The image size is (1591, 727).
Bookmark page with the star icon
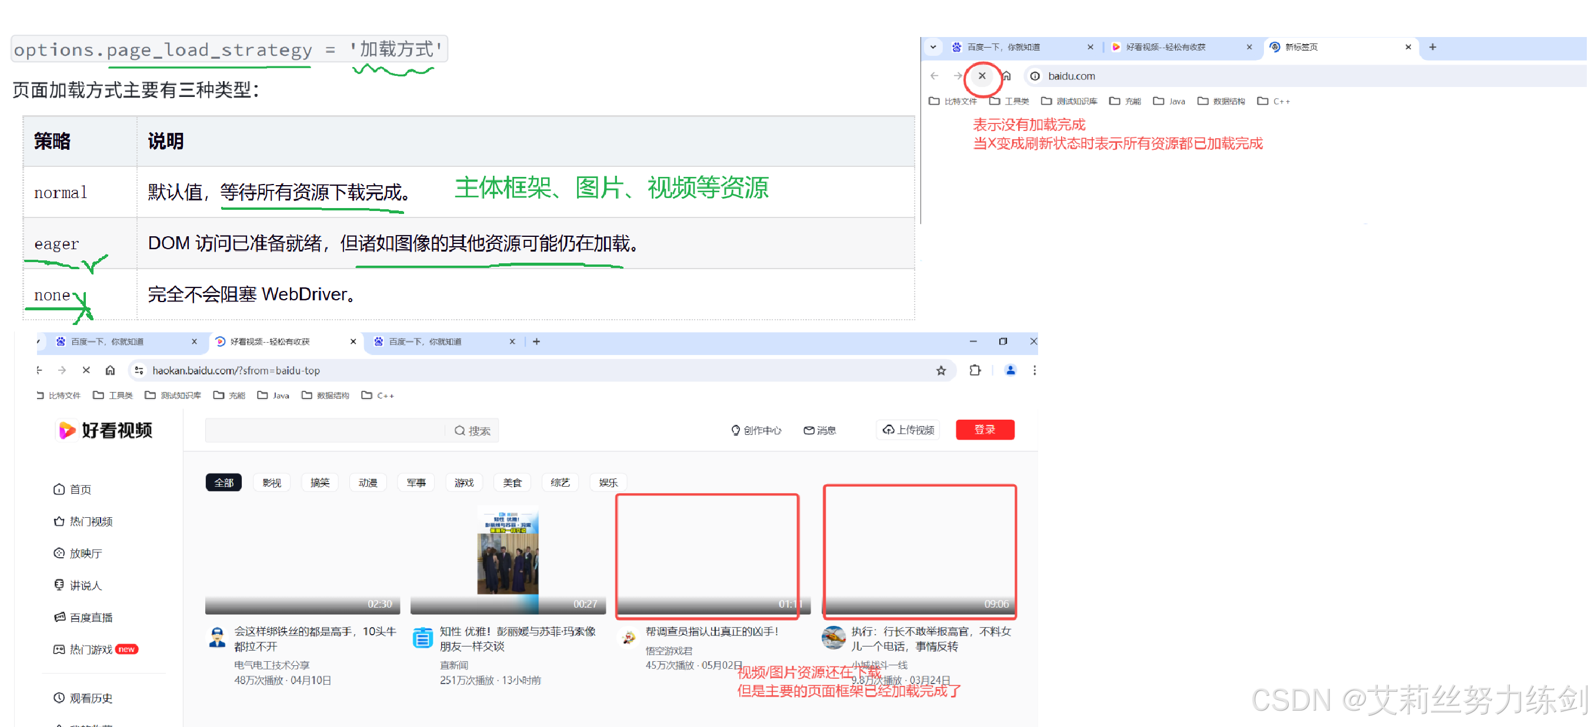pos(940,370)
